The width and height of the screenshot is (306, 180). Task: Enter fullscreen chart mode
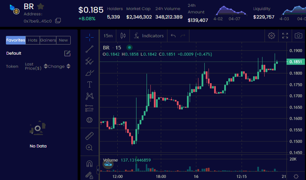click(285, 36)
